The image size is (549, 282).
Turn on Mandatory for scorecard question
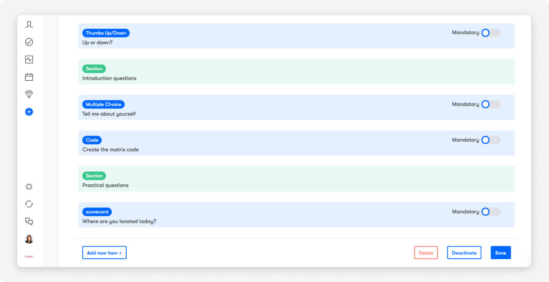[490, 212]
